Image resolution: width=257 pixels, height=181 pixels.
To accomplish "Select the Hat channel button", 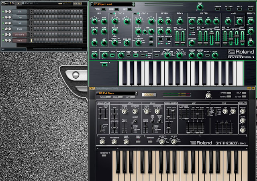I will point(20,23).
